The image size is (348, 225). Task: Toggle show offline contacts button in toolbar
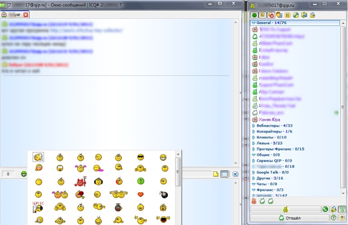tap(271, 15)
